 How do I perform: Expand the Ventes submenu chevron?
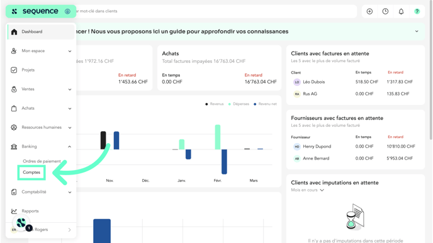point(70,89)
